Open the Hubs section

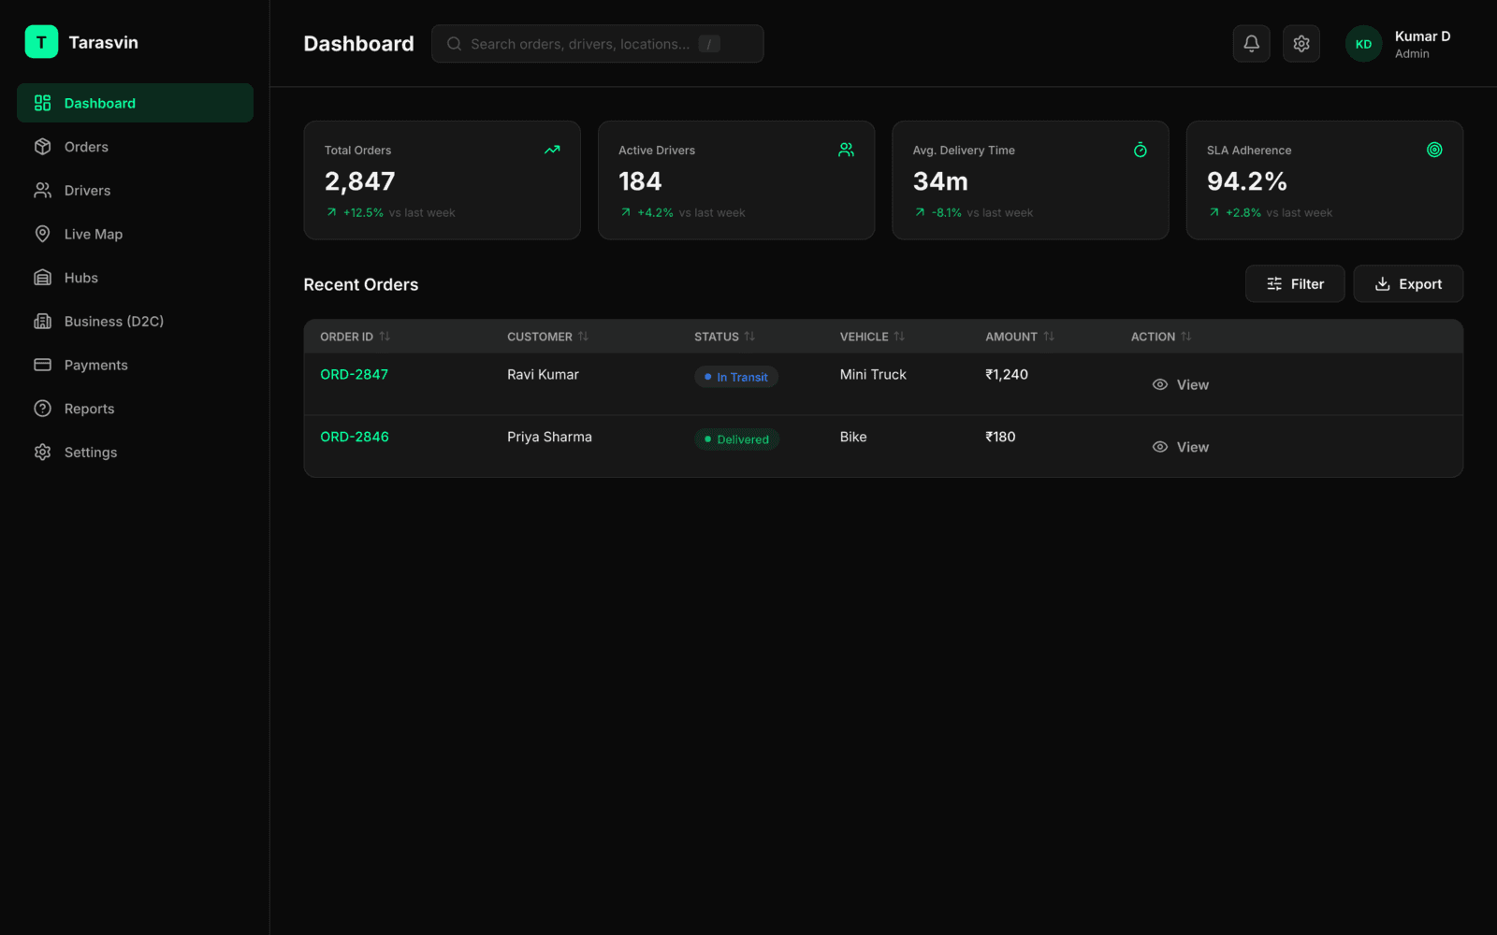click(135, 278)
